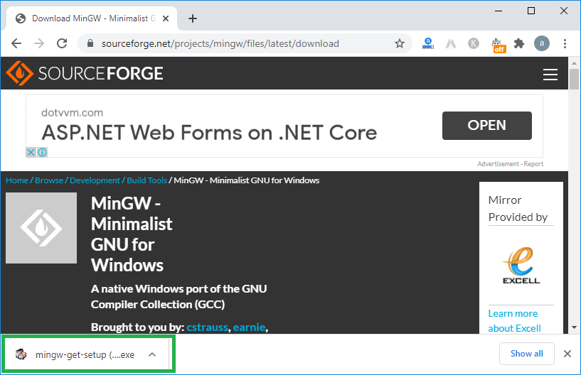Click the dotvvm.com ad headline
Viewport: 581px width, 375px height.
pyautogui.click(x=209, y=133)
